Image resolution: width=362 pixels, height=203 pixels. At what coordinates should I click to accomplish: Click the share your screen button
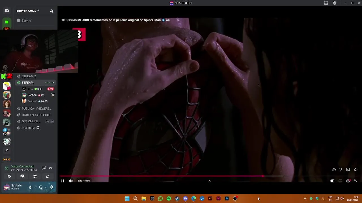[22, 176]
